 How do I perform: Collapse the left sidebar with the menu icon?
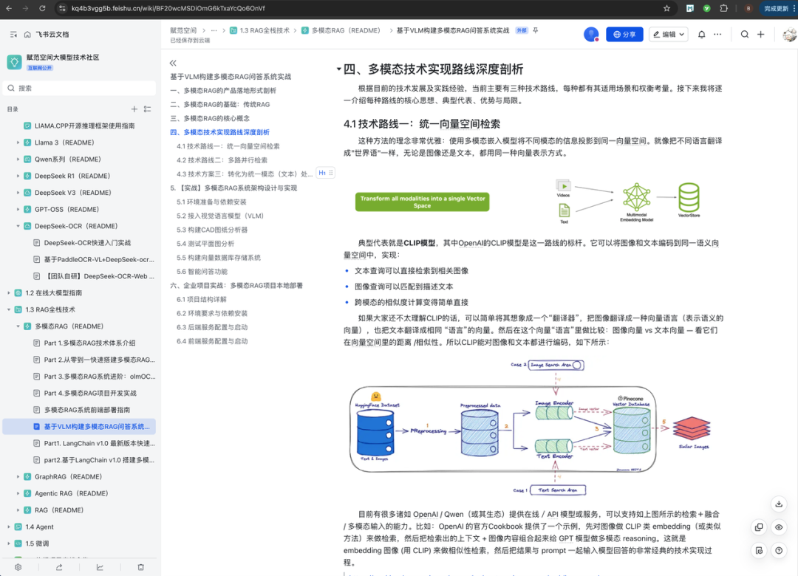(13, 34)
